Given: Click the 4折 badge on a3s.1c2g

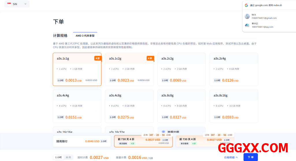Looking at the screenshot, I should 150,58.
